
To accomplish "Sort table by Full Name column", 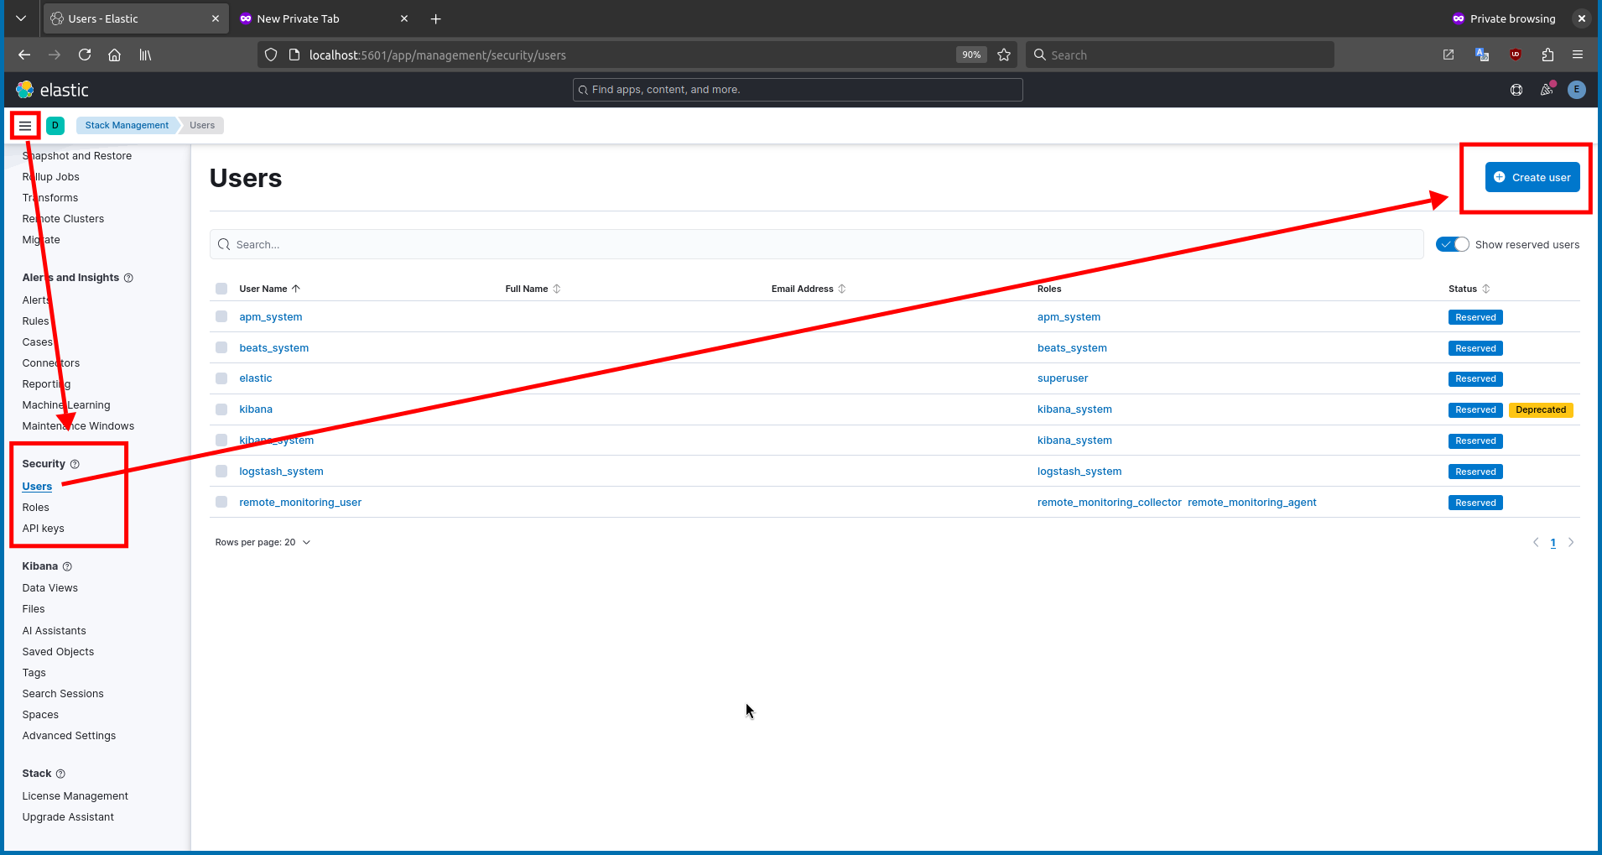I will (533, 289).
